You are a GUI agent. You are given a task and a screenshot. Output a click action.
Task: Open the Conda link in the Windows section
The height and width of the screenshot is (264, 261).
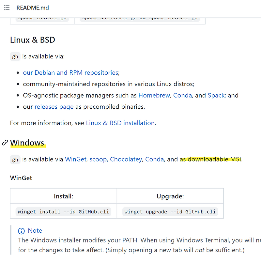pyautogui.click(x=155, y=159)
